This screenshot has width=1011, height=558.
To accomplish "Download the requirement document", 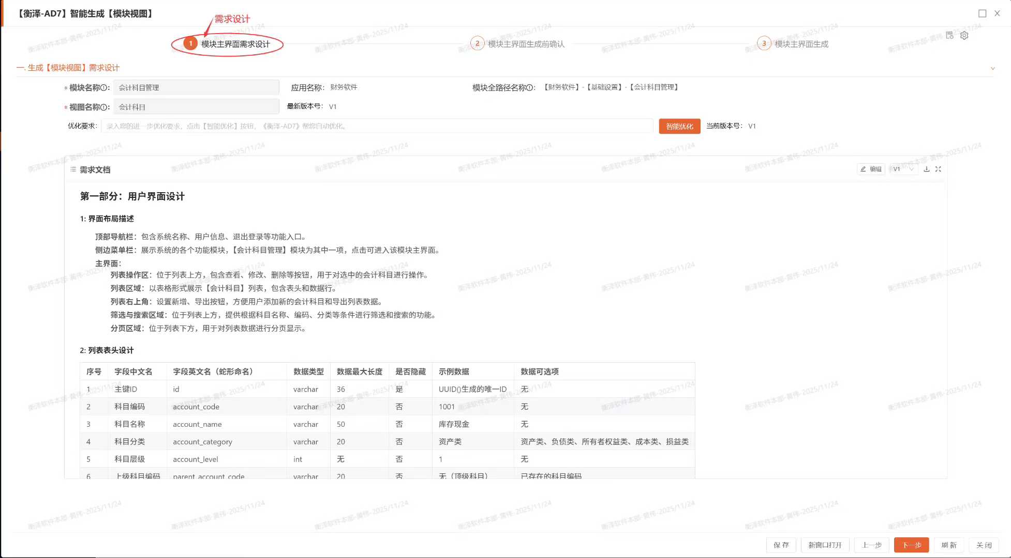I will tap(927, 169).
